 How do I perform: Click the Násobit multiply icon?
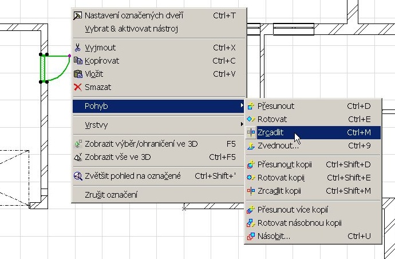[x=251, y=236]
